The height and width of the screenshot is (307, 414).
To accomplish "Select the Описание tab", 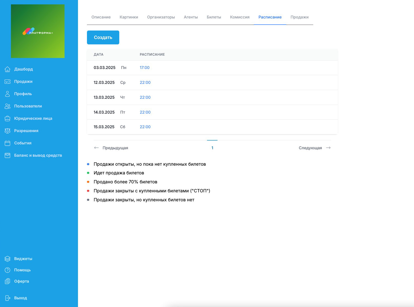I will click(x=101, y=17).
